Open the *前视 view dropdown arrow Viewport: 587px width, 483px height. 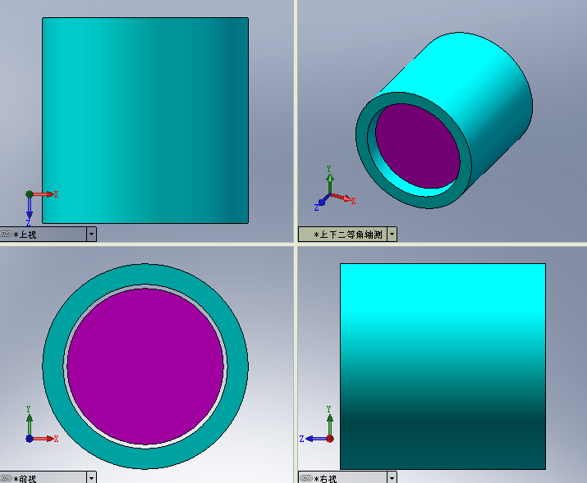tap(91, 477)
